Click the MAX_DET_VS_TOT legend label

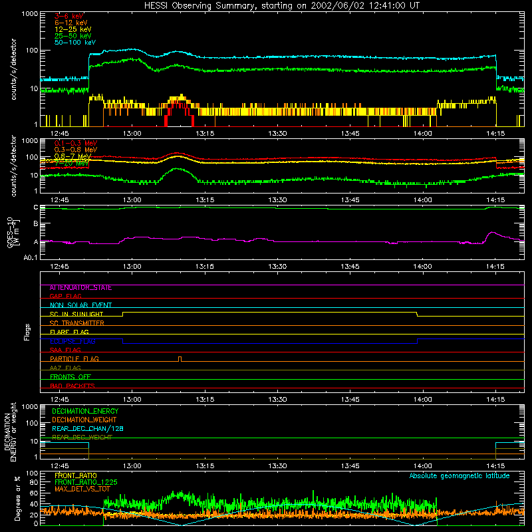click(82, 489)
